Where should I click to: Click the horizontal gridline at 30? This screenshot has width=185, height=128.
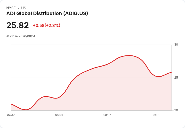(x=91, y=45)
